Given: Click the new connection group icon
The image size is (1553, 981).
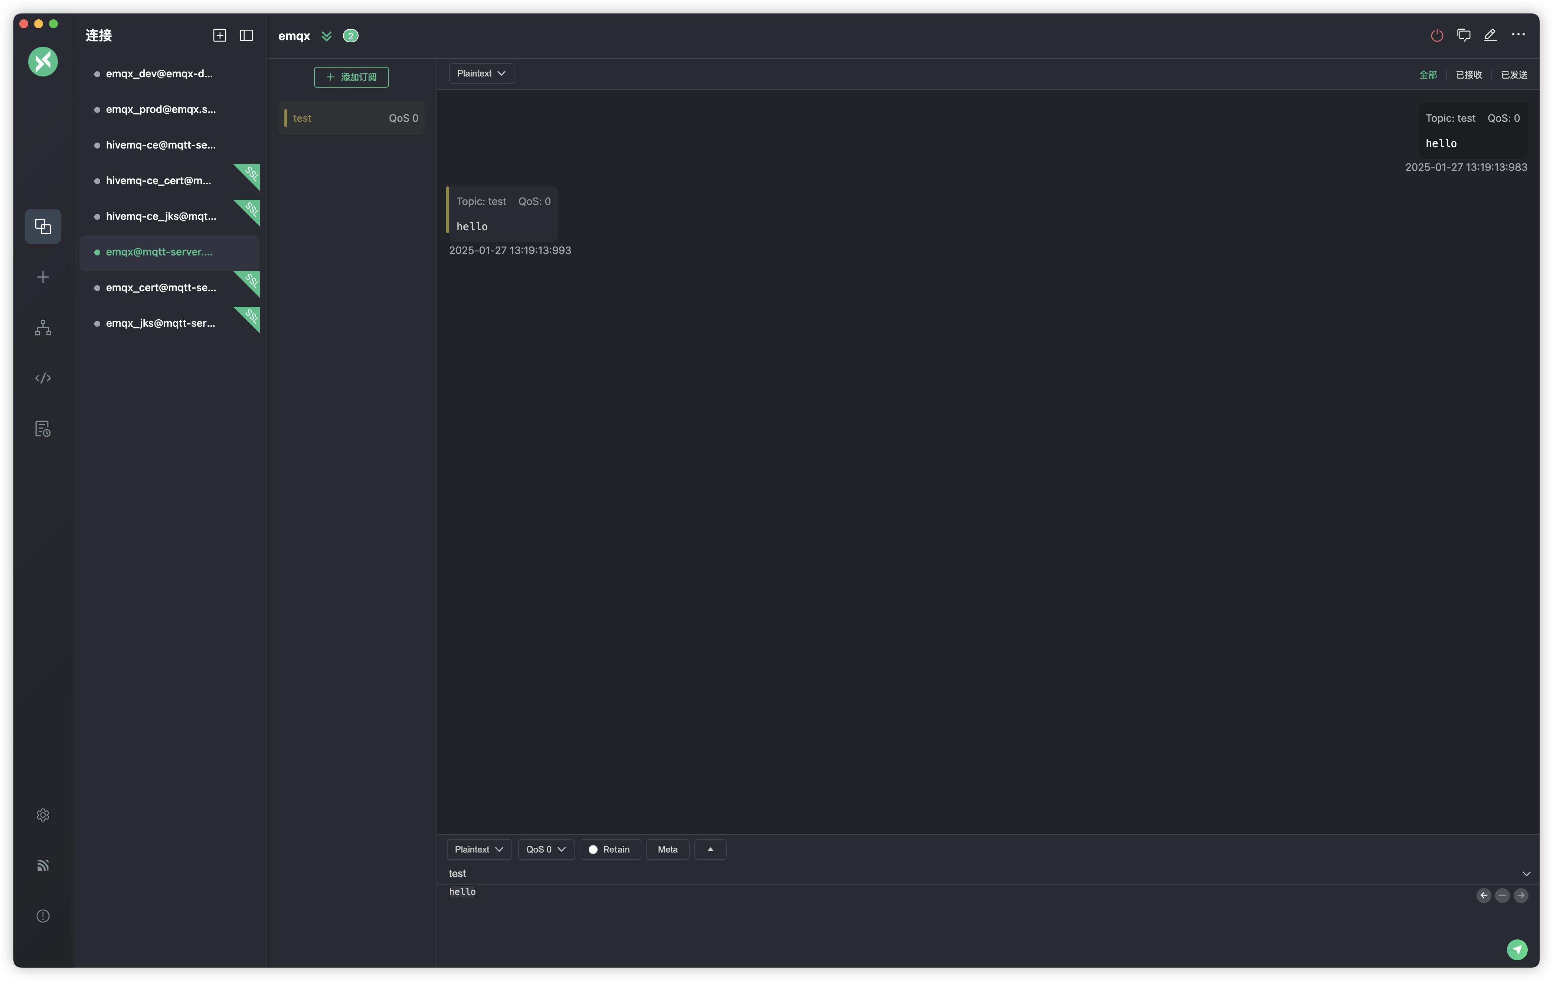Looking at the screenshot, I should (219, 36).
